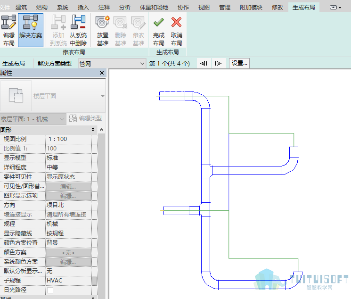Cancel layout with red X (取消布局)
This screenshot has width=351, height=299.
tap(176, 30)
